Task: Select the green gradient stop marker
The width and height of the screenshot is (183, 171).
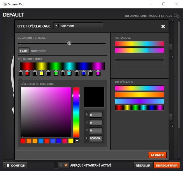Action: (56, 73)
